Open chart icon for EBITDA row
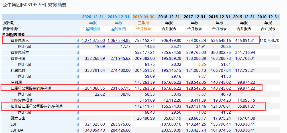287x133 pixels. [77, 130]
